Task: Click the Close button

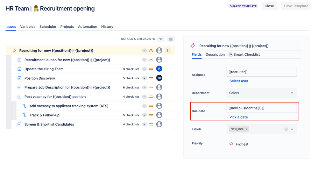Action: (269, 6)
